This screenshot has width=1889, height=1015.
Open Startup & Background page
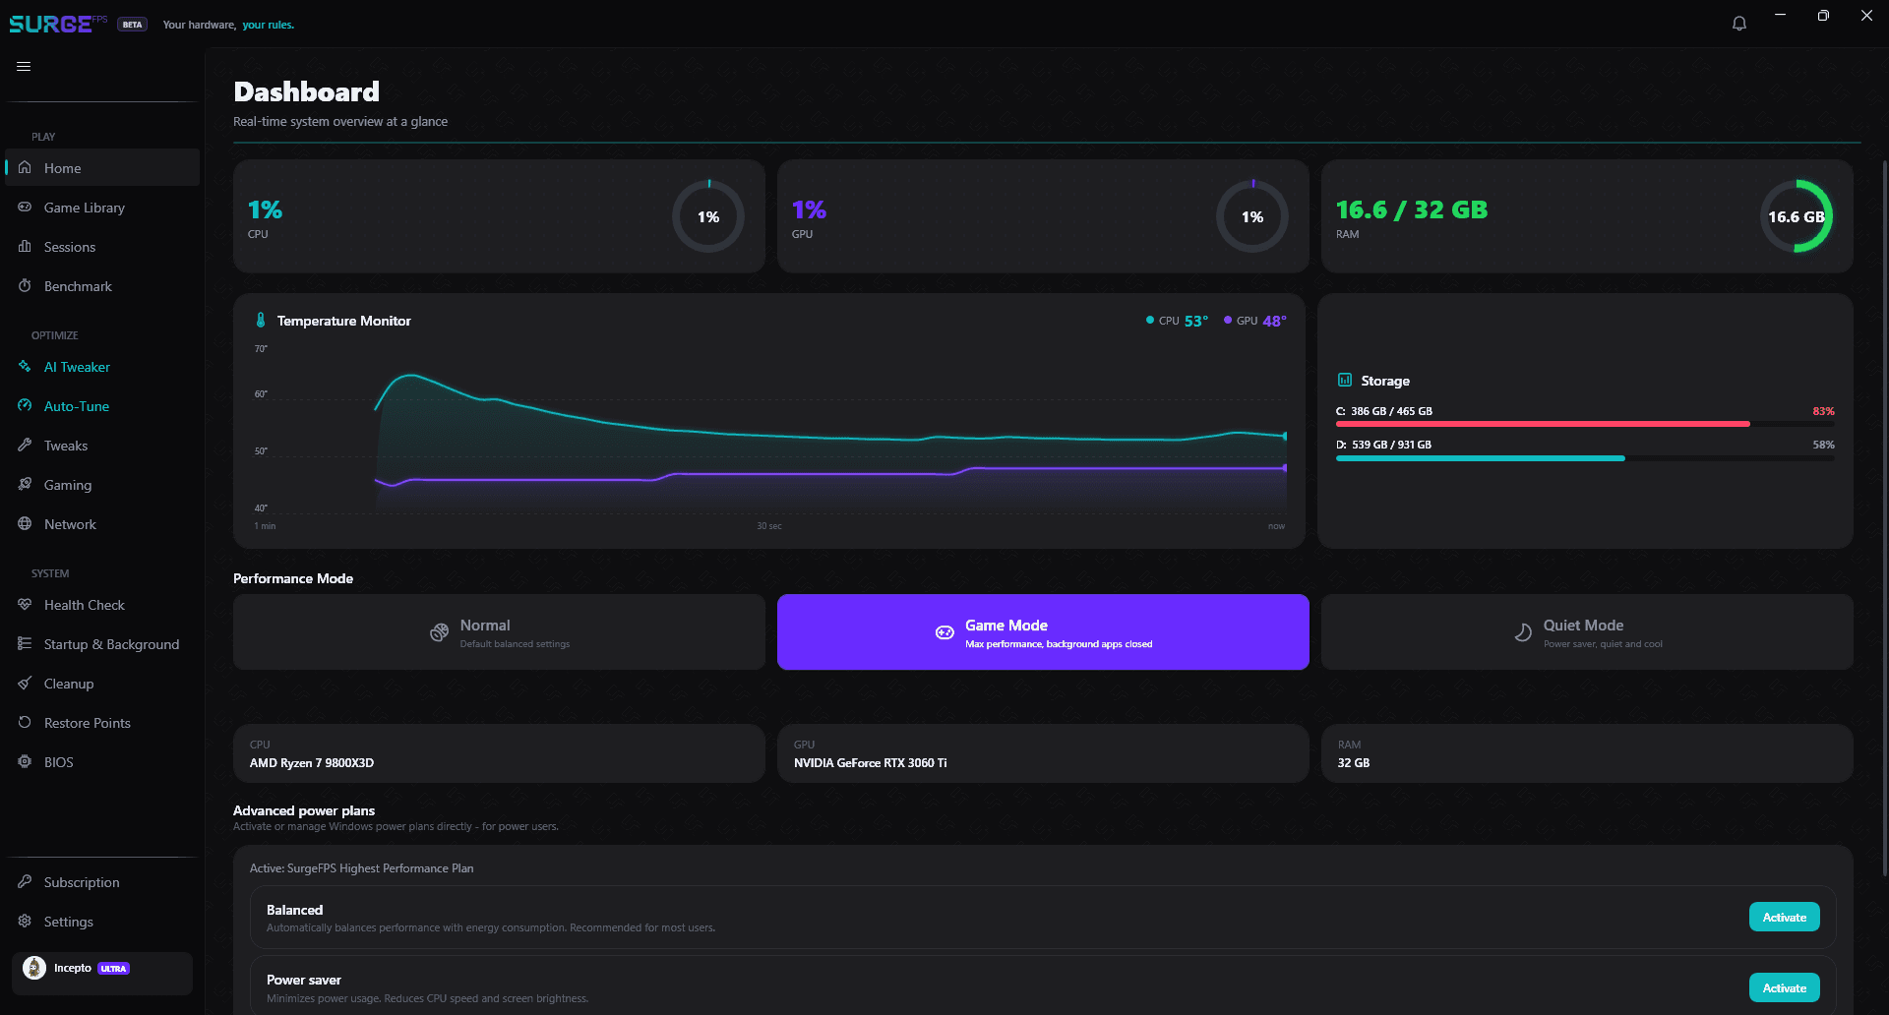pyautogui.click(x=102, y=644)
